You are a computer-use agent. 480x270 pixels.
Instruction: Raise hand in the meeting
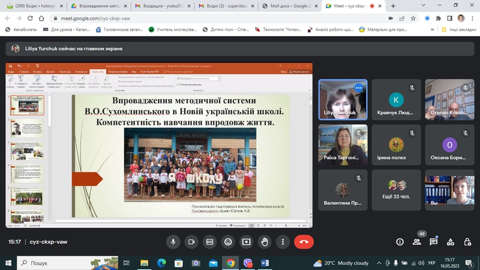[x=265, y=242]
